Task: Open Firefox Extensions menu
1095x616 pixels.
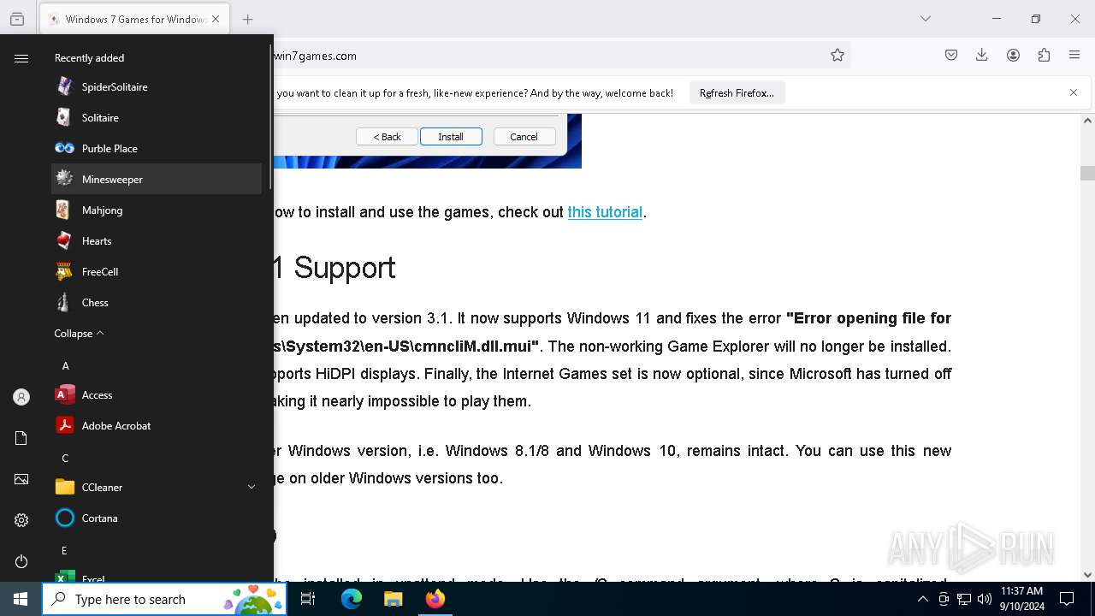Action: (x=1044, y=55)
